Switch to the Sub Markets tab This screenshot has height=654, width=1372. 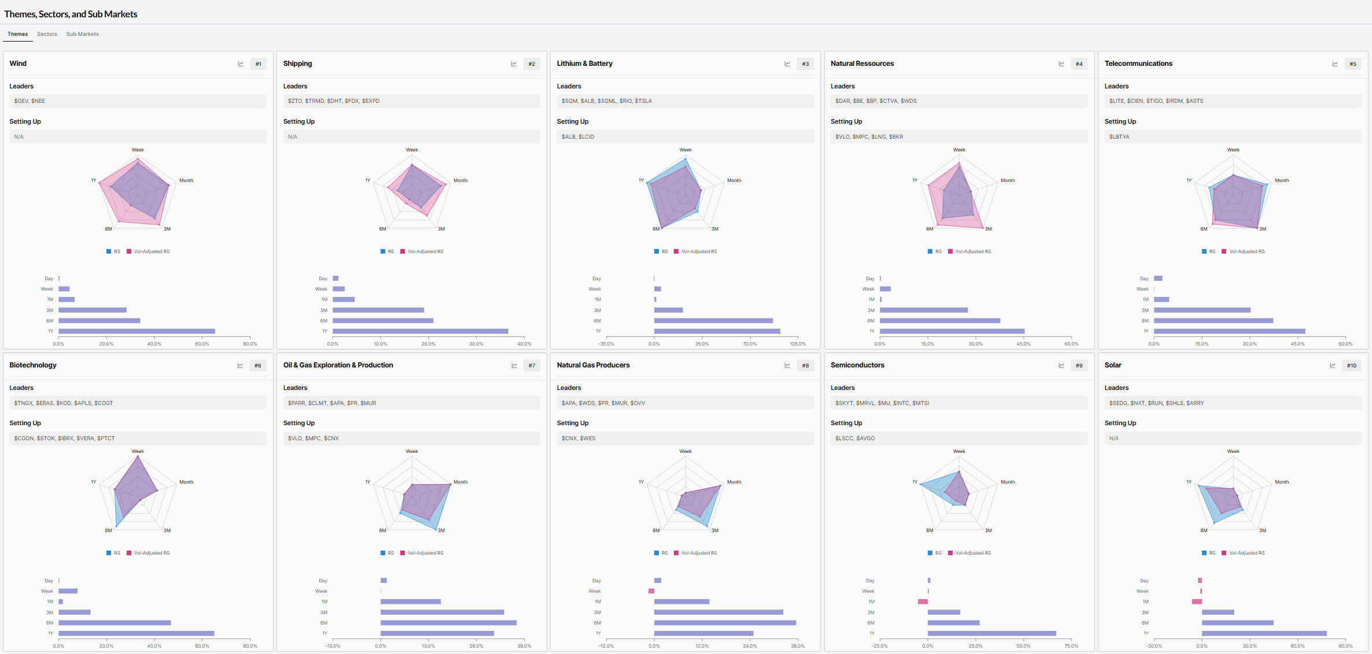[82, 34]
